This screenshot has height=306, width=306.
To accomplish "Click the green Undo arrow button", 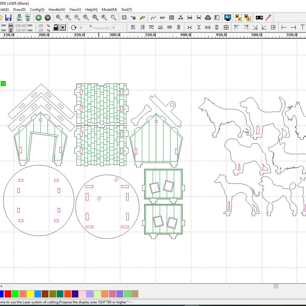I will tap(38, 18).
